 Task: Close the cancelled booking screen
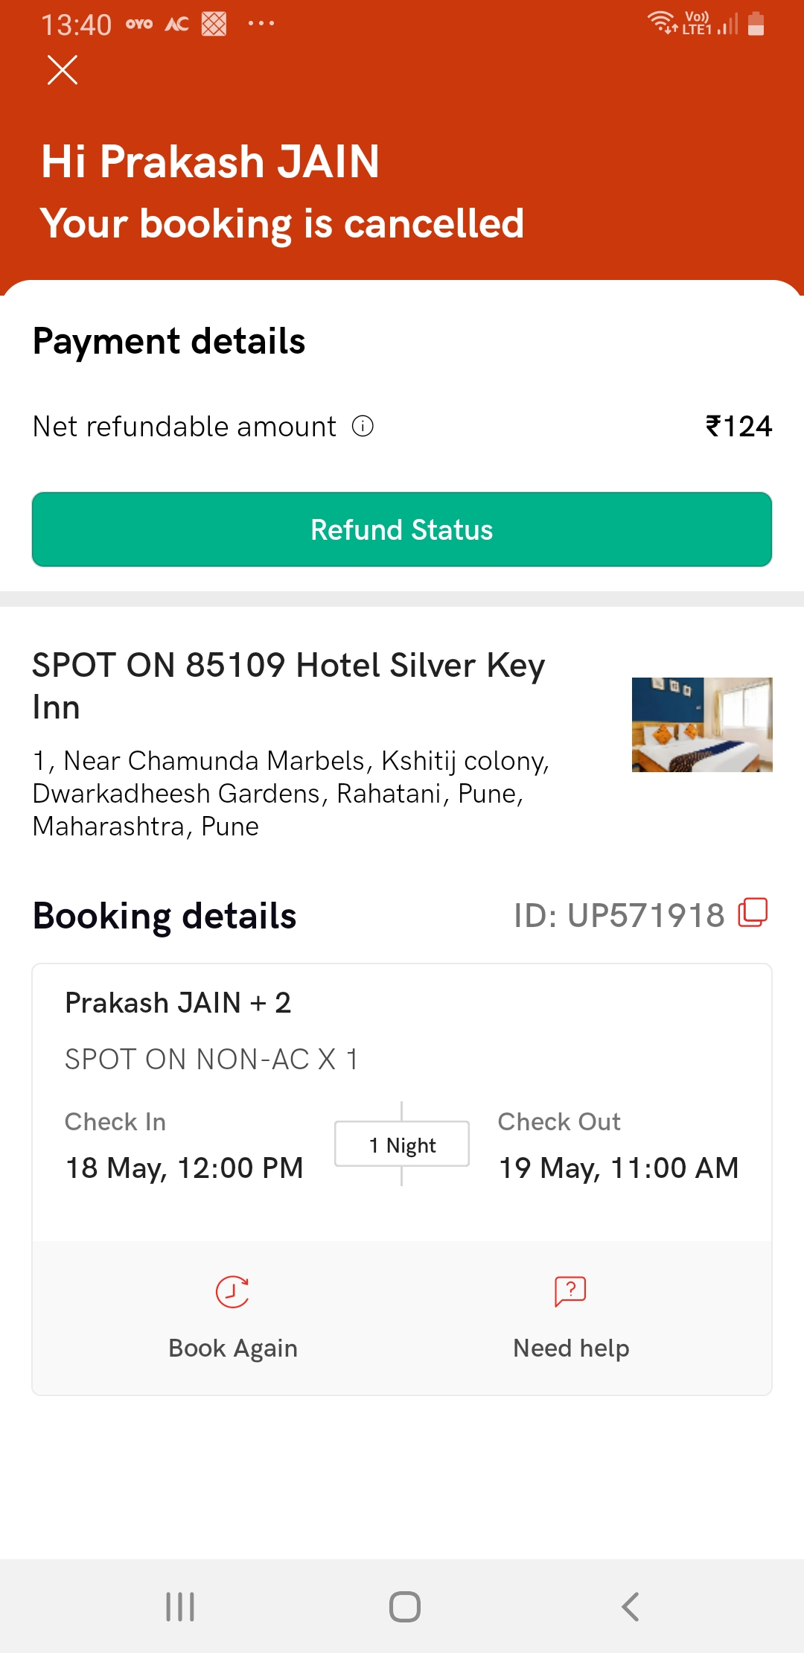63,71
